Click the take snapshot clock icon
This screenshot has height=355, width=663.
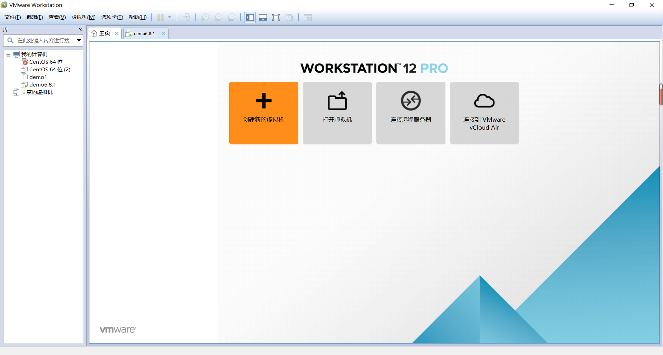coord(205,17)
